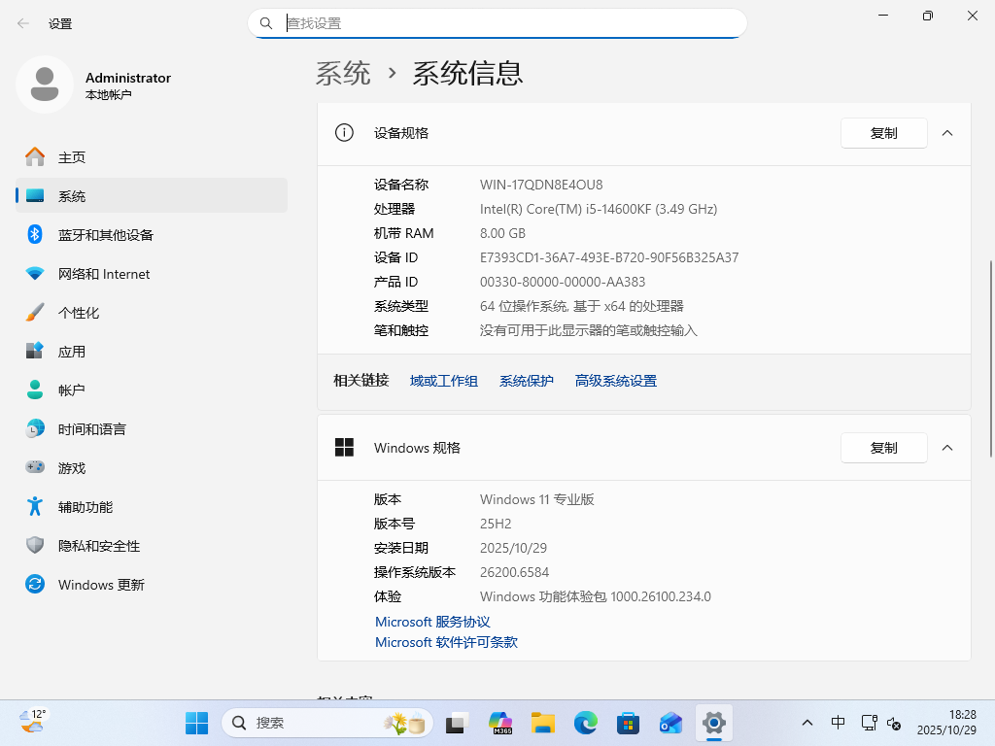The height and width of the screenshot is (746, 995).
Task: Click 复制 for device specifications
Action: click(883, 133)
